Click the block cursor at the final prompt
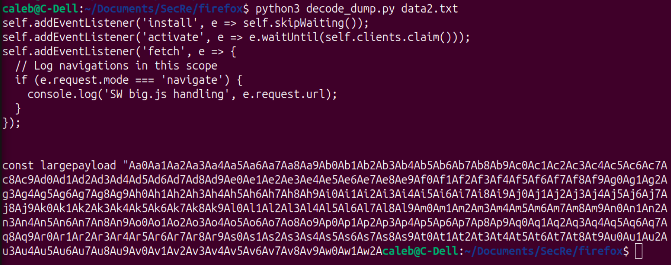671x265 pixels. [x=639, y=251]
